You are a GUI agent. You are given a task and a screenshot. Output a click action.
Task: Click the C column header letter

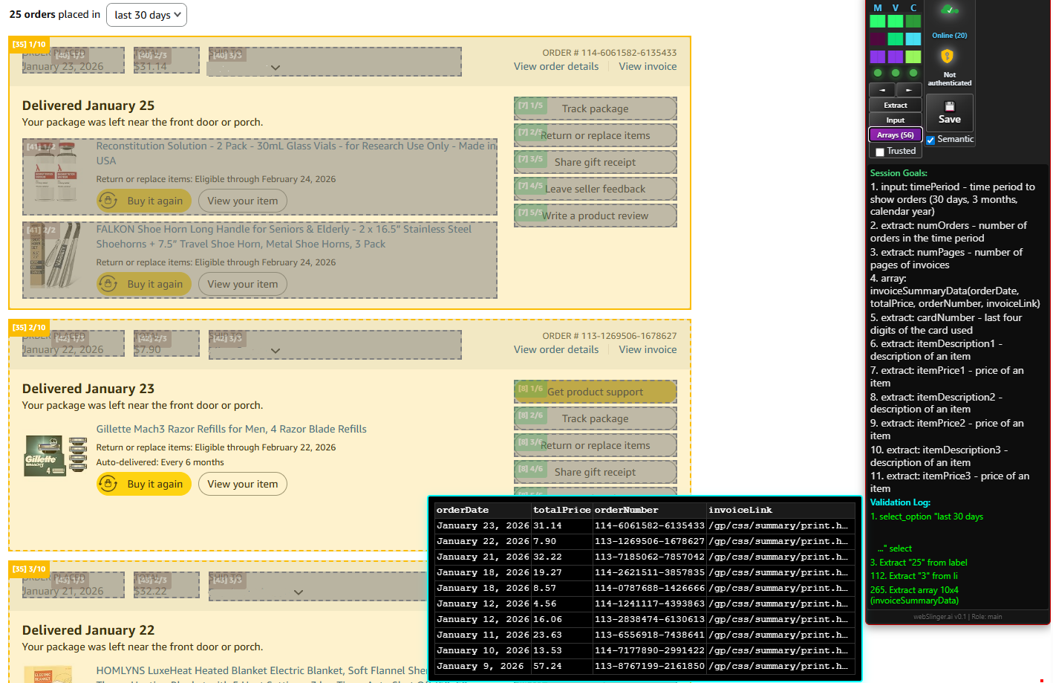(913, 7)
